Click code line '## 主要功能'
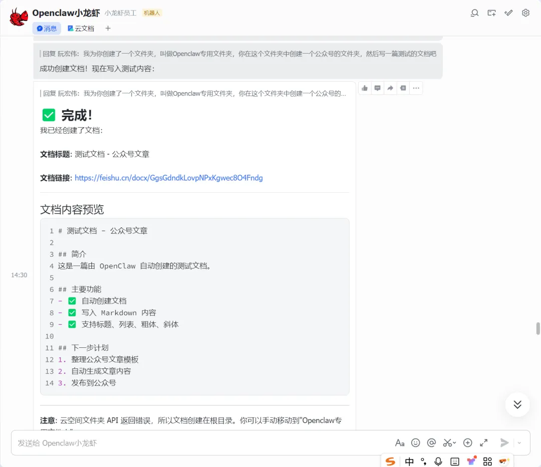 pyautogui.click(x=80, y=289)
